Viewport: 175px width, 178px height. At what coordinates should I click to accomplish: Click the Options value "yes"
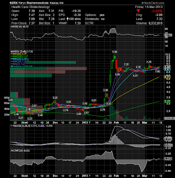pyautogui.click(x=102, y=15)
